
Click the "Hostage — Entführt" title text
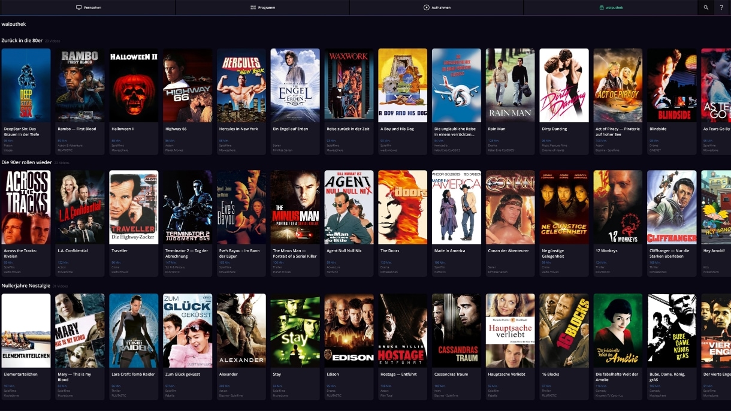(398, 374)
